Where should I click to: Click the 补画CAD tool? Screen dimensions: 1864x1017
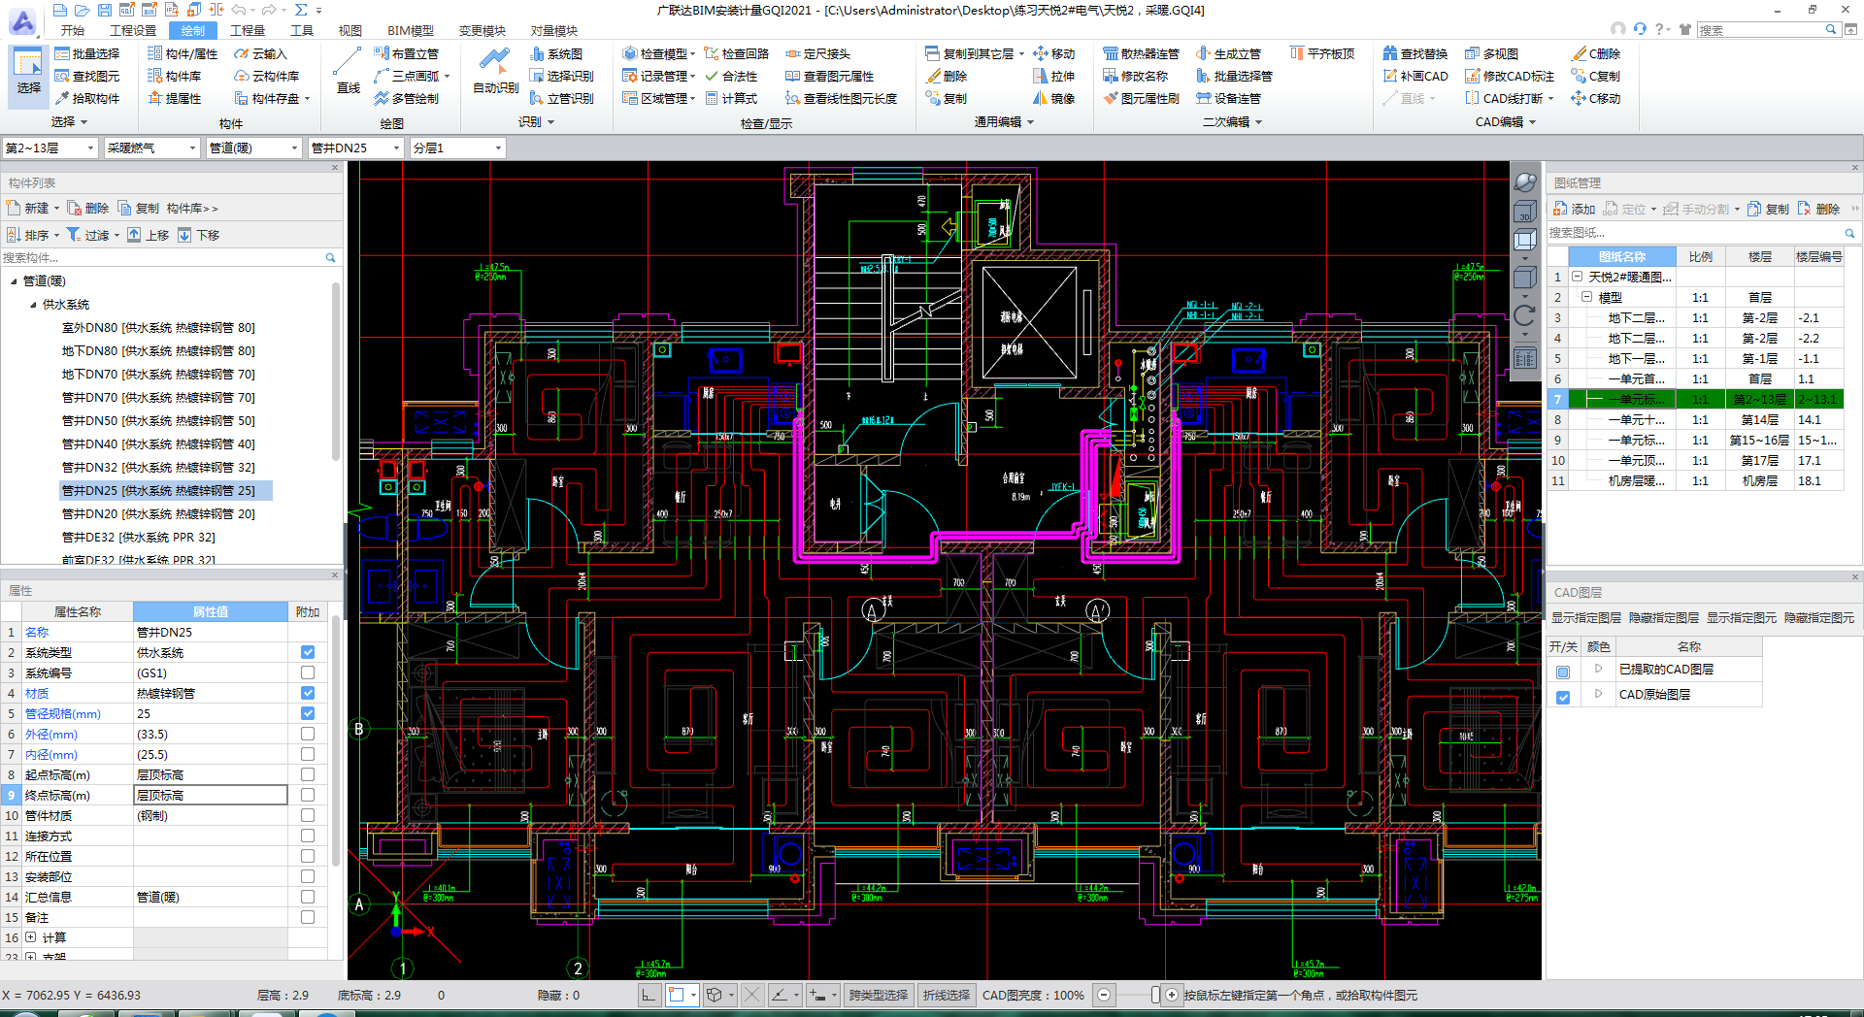click(1415, 77)
